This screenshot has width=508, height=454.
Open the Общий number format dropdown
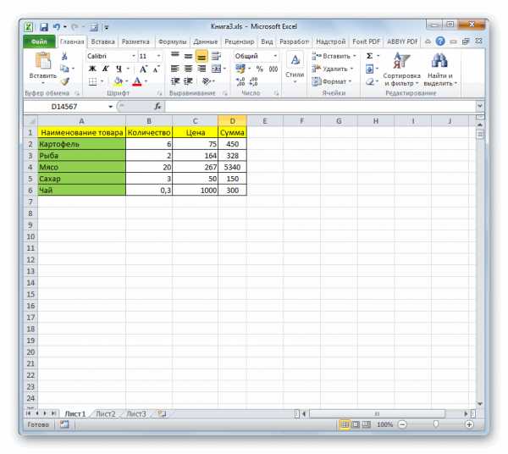click(x=275, y=57)
